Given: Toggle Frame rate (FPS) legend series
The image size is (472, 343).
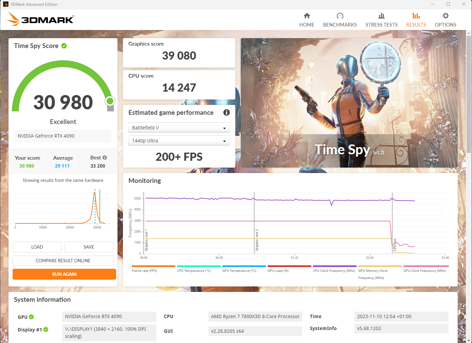Looking at the screenshot, I should (x=153, y=269).
